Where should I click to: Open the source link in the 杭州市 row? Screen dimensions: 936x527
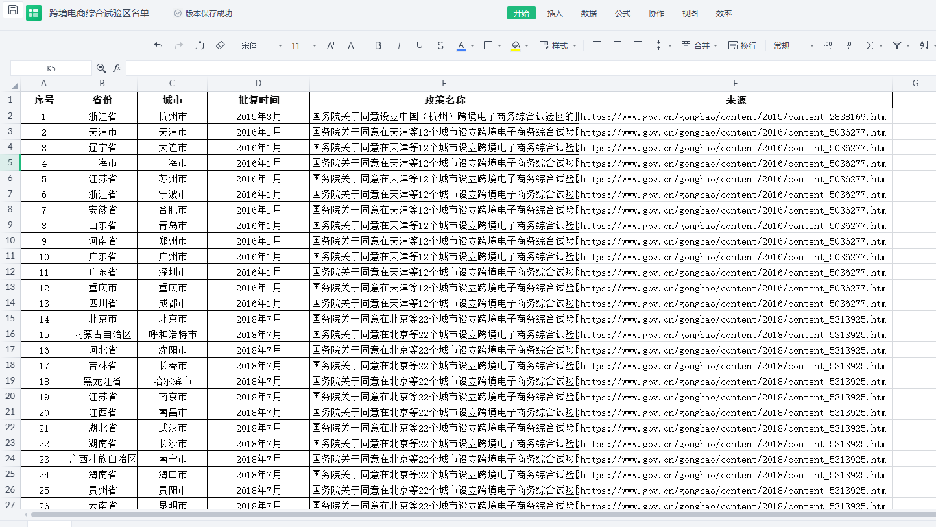733,117
